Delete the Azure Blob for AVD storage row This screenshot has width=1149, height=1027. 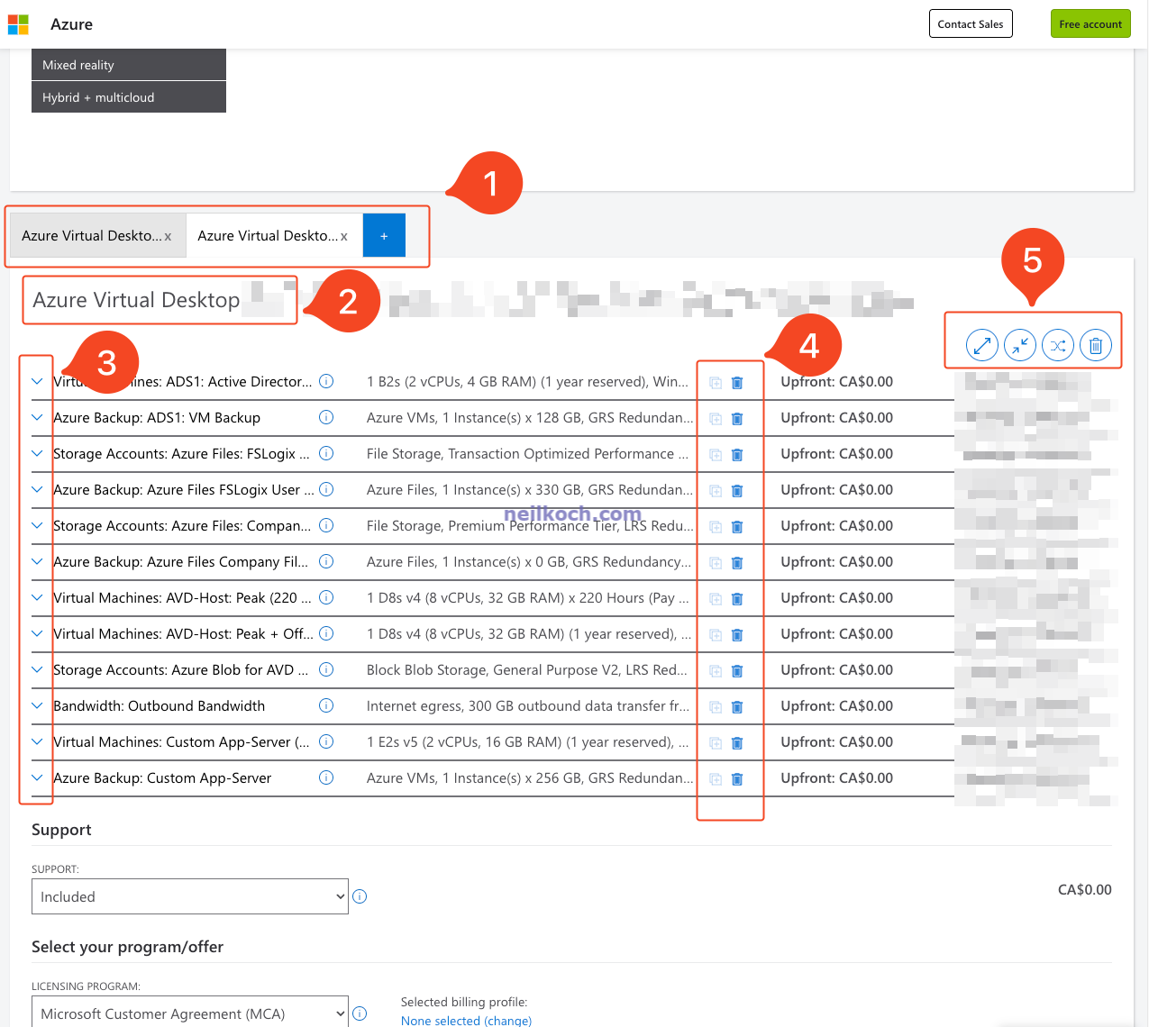click(x=737, y=671)
